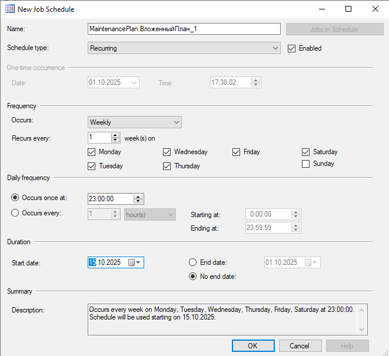
Task: Close the New Job Schedule dialog
Action: point(375,9)
